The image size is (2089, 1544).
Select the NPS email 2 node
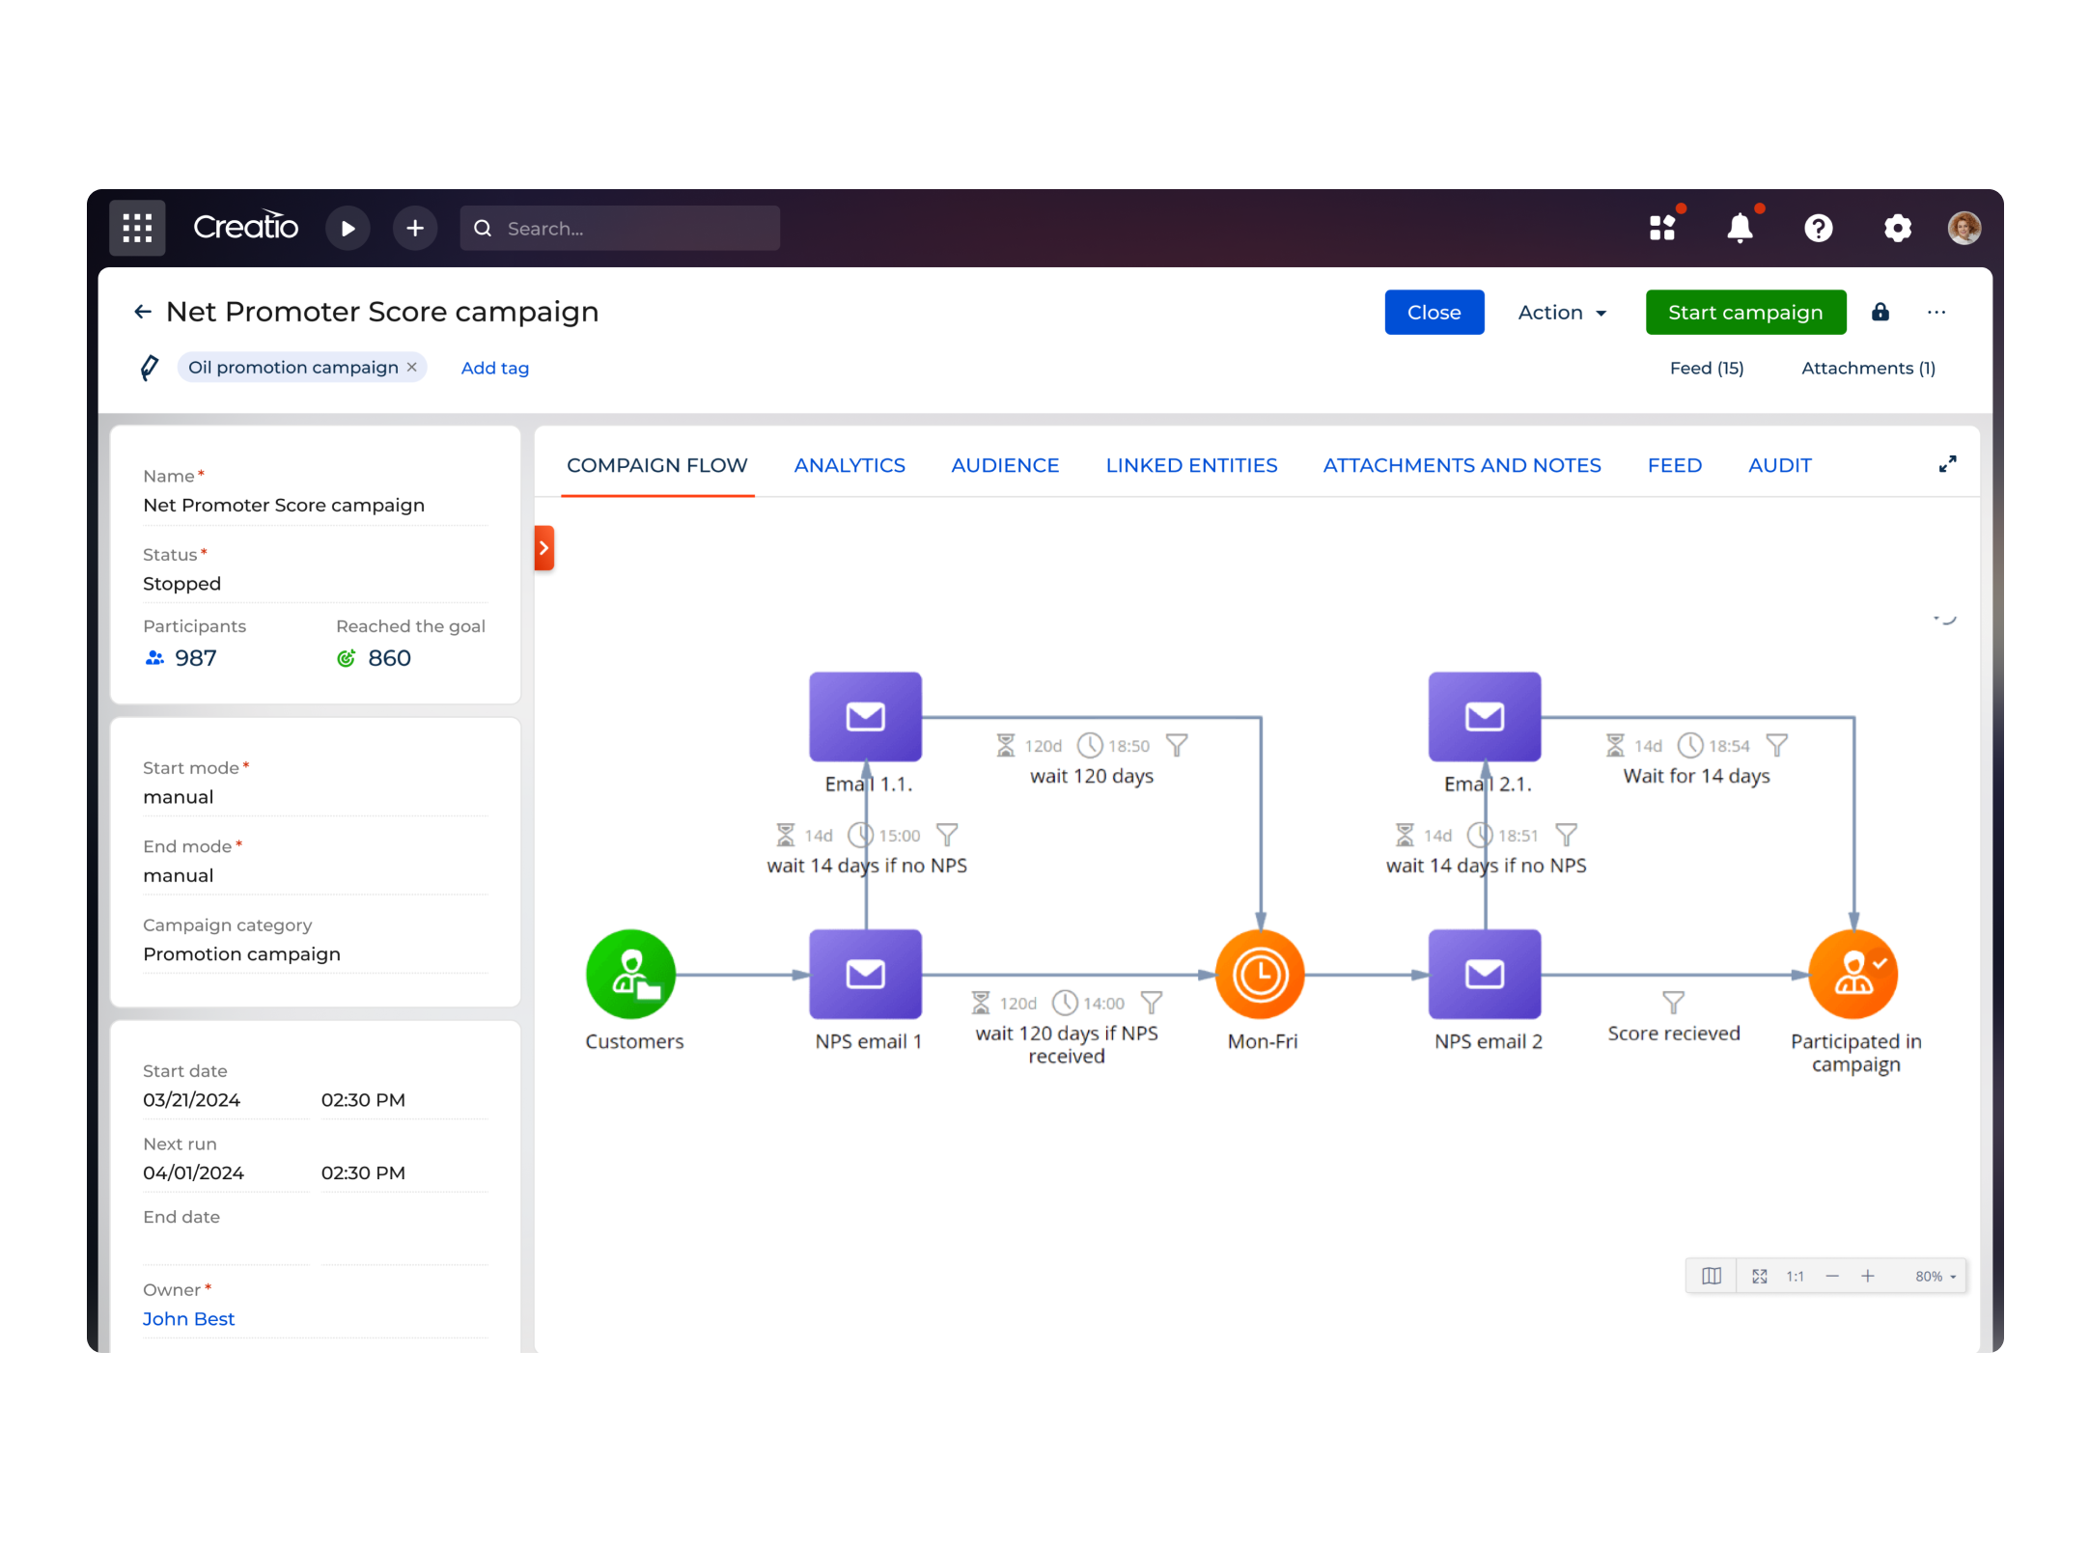(x=1484, y=974)
